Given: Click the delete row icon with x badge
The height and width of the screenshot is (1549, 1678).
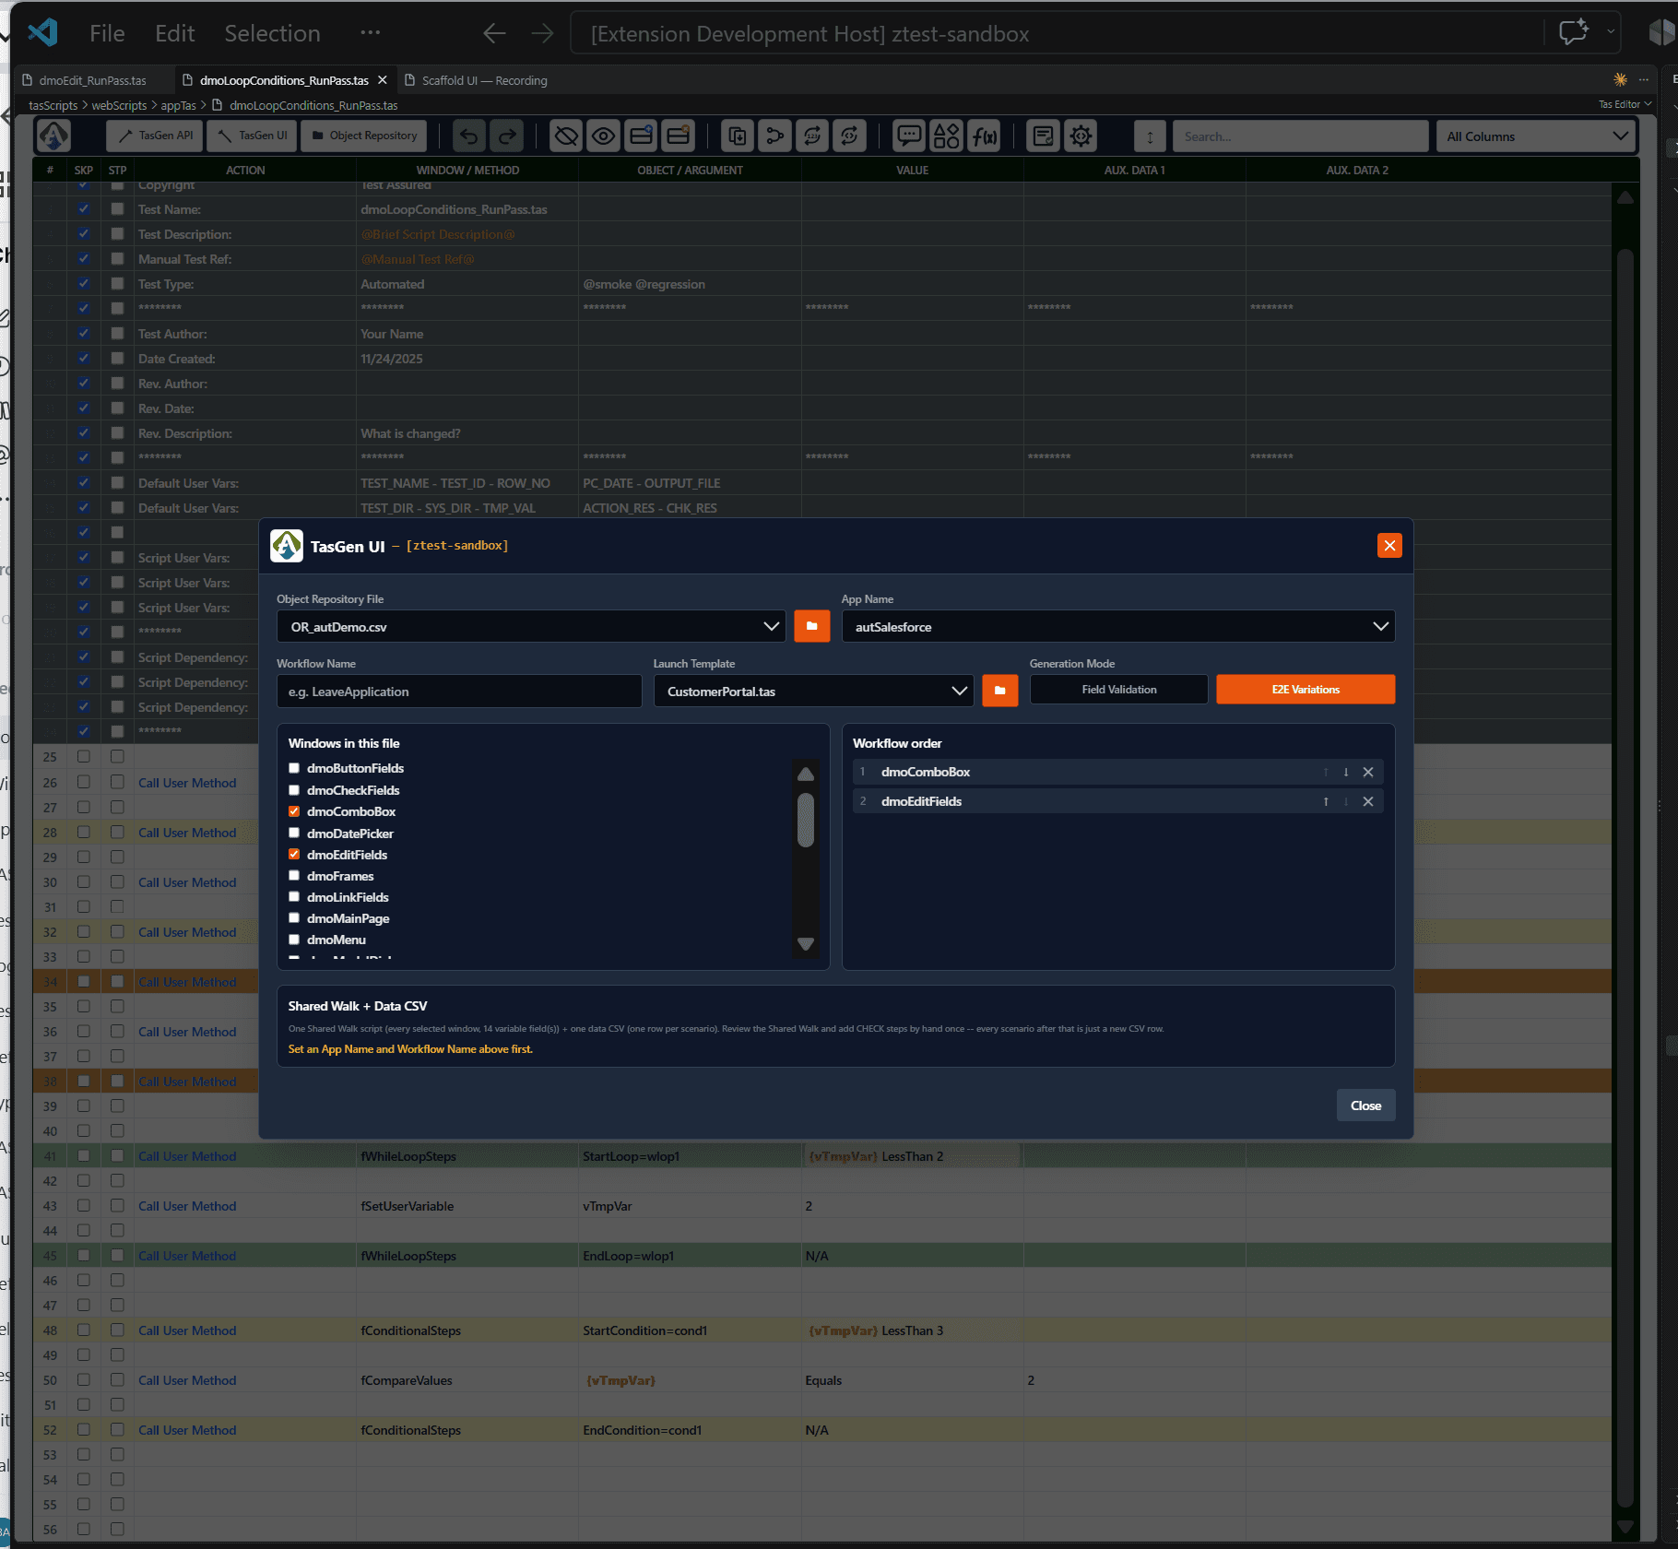Looking at the screenshot, I should coord(679,136).
